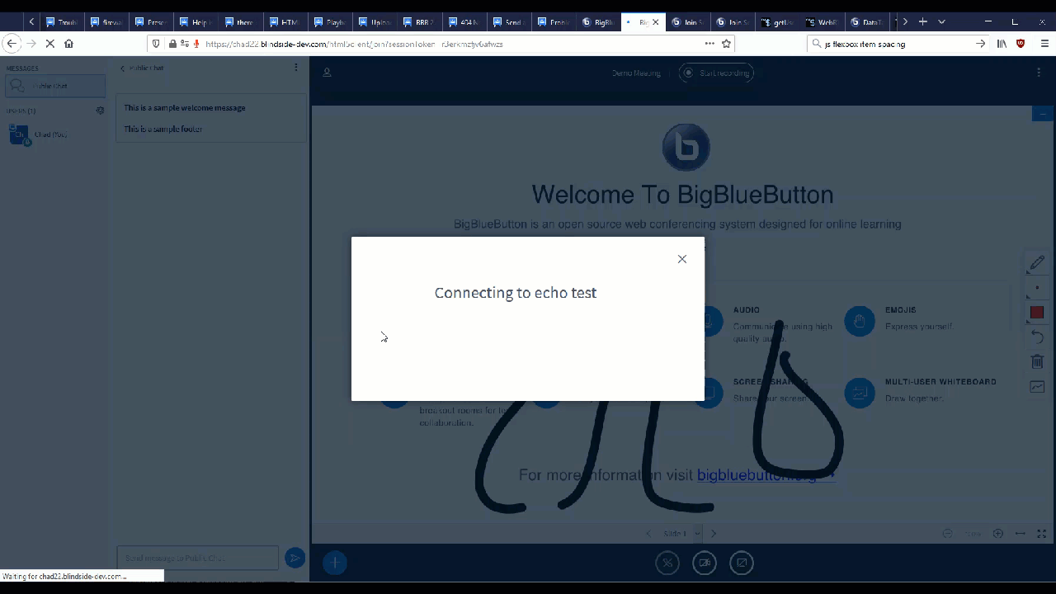Screen dimensions: 1056x594
Task: Click the browser back button
Action: pos(12,44)
